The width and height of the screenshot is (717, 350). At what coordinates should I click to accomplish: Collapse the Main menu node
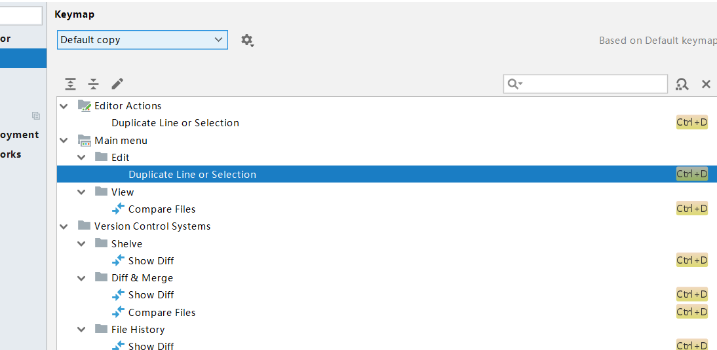(64, 141)
